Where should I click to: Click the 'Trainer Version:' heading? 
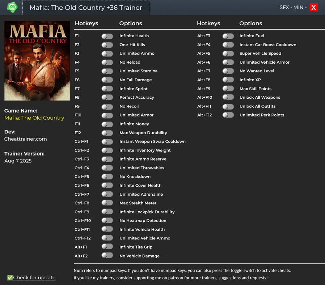(25, 154)
